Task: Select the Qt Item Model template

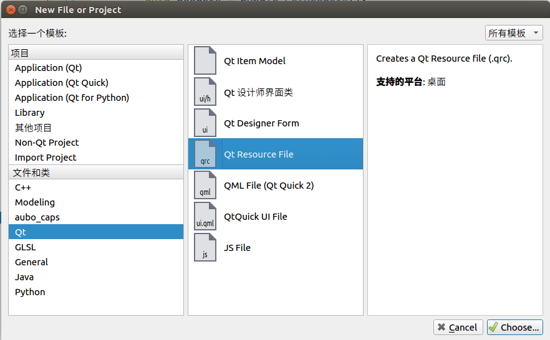Action: (x=276, y=60)
